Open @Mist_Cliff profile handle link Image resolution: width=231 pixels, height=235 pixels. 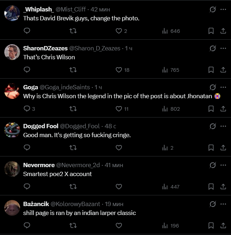(71, 9)
